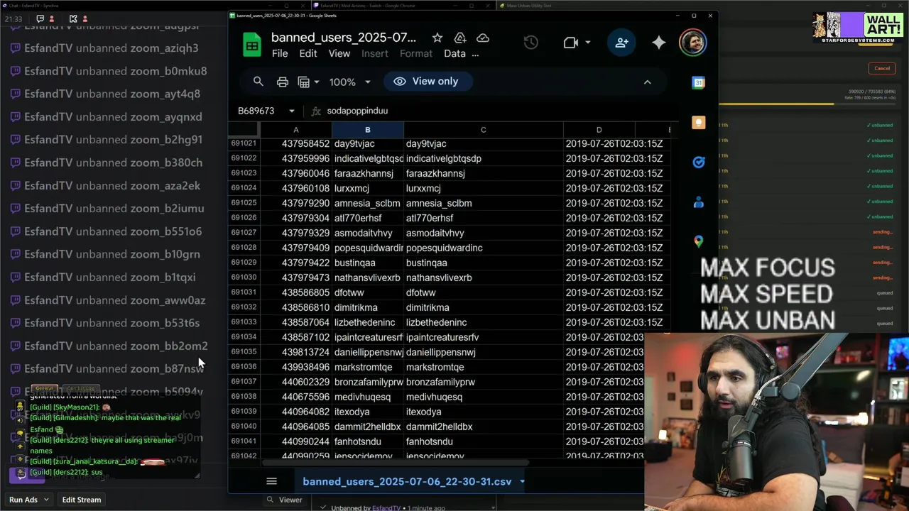Collapse the Sheets toolbar chevron
The image size is (909, 511).
coord(647,82)
